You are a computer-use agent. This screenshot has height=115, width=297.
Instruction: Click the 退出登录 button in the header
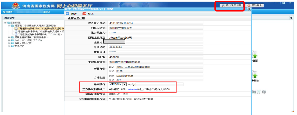pyautogui.click(x=255, y=5)
